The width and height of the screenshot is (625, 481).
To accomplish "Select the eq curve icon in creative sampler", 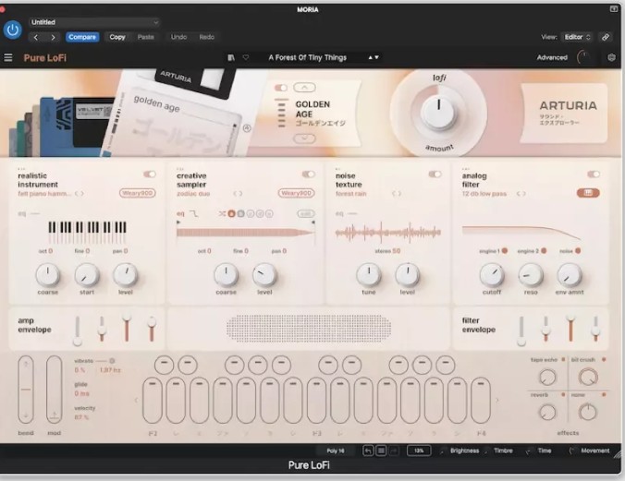I will pos(194,214).
